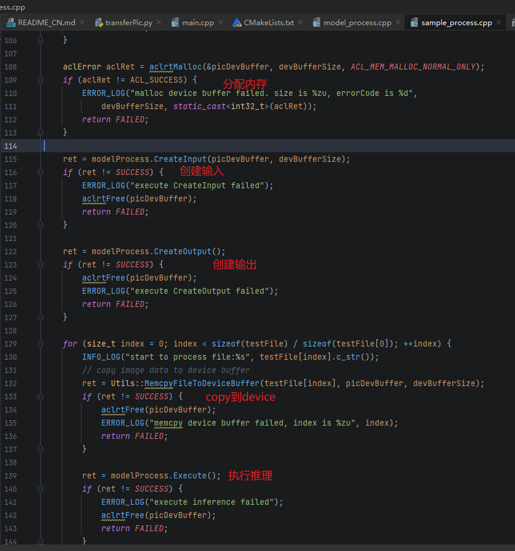
Task: Click ACL_MEM_MALLOC_NORMAL_ONLY constant
Action: [x=413, y=67]
